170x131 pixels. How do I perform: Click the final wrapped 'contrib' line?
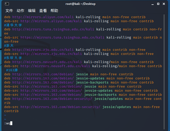tap(11, 111)
